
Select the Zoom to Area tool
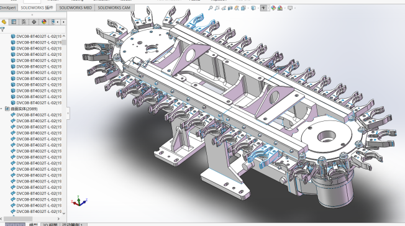tap(217, 8)
